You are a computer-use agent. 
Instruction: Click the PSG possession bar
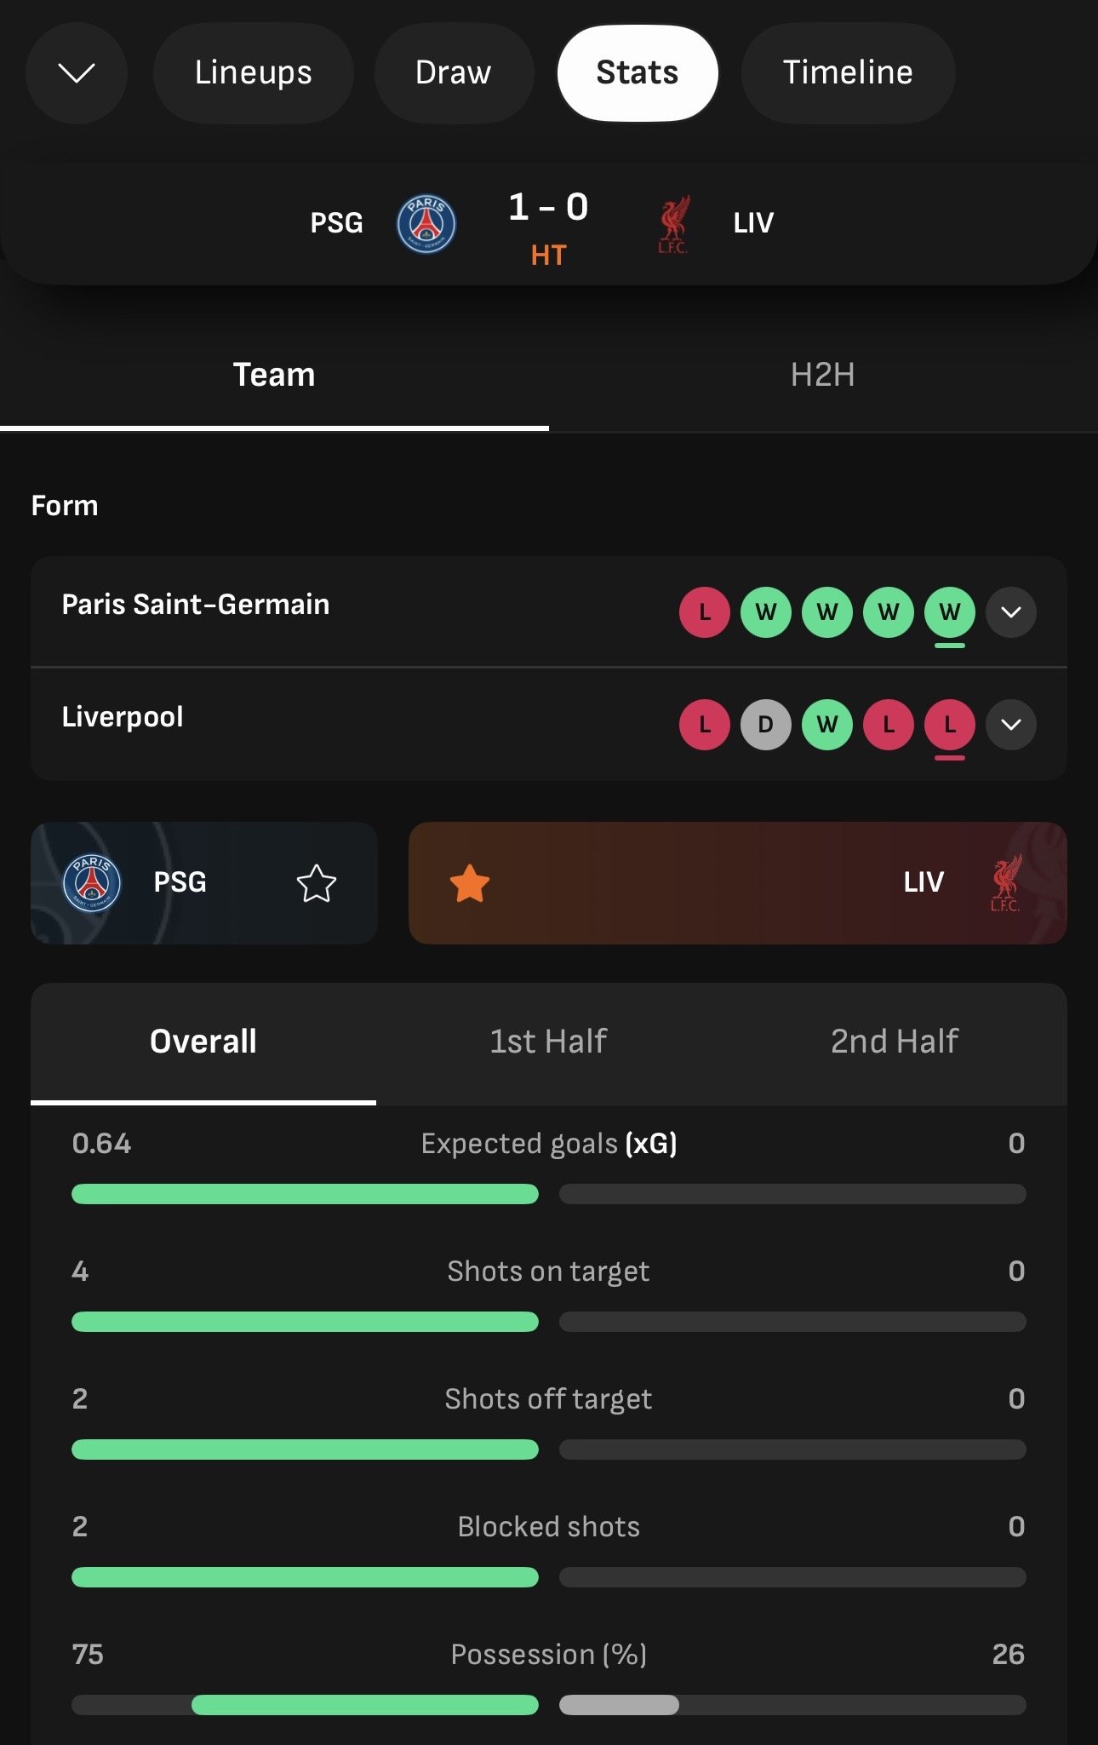coord(364,1705)
